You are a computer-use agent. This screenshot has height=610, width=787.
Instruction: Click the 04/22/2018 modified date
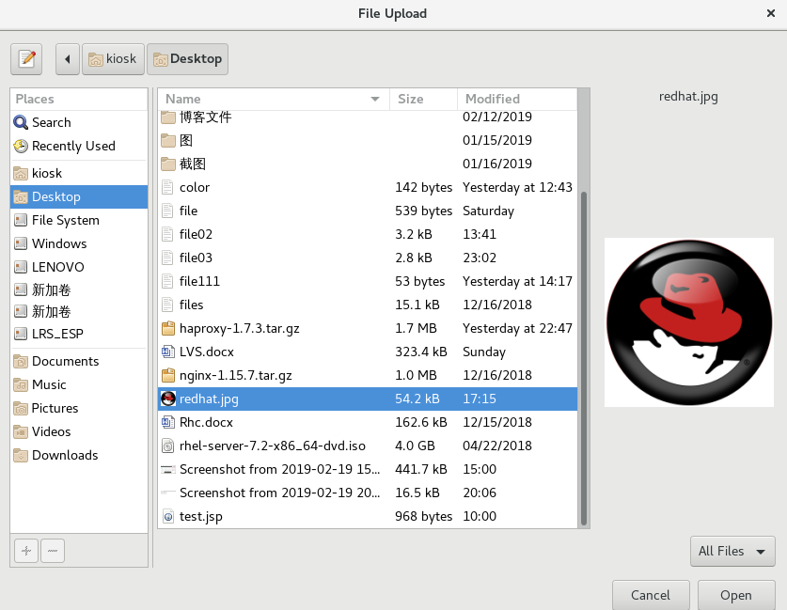497,446
